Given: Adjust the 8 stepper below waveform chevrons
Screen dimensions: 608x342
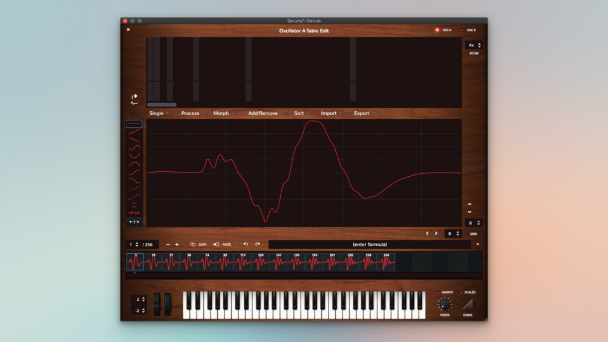Looking at the screenshot, I should 474,223.
